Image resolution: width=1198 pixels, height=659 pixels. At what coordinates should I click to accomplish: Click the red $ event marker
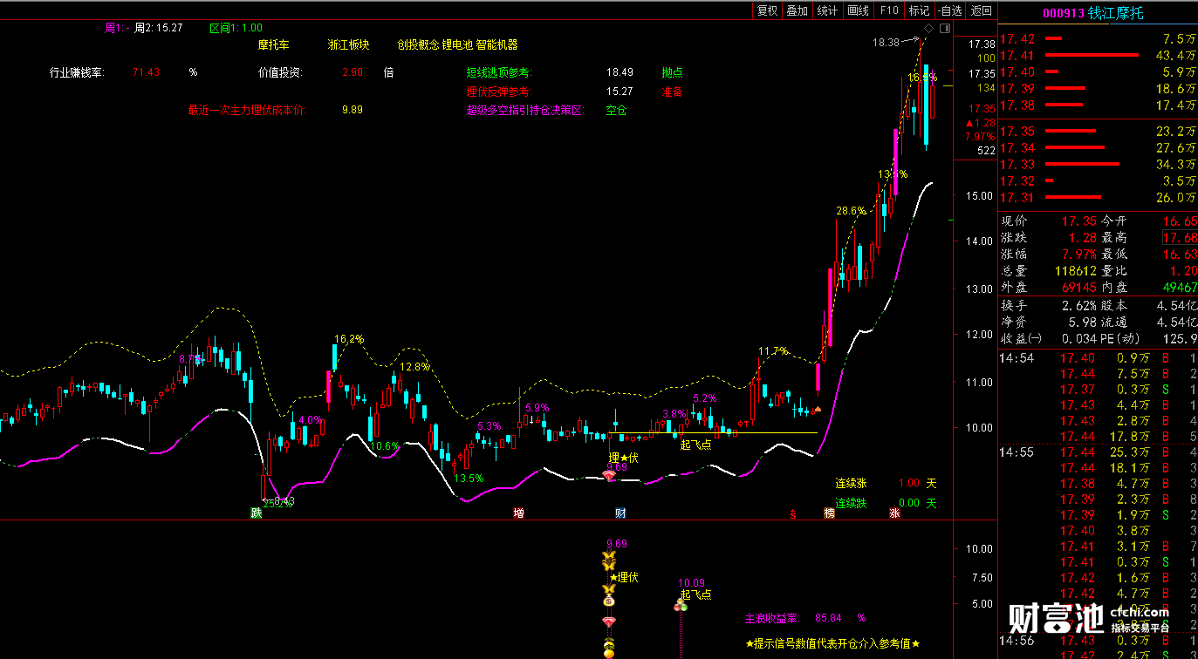(x=793, y=513)
